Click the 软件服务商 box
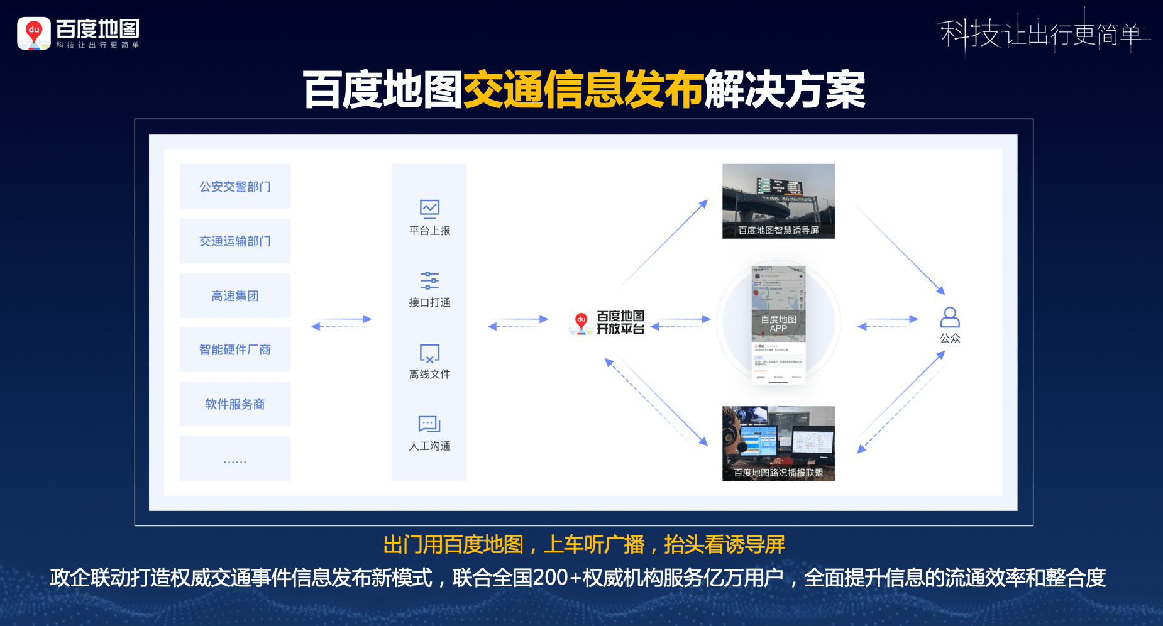The image size is (1163, 626). (x=234, y=404)
